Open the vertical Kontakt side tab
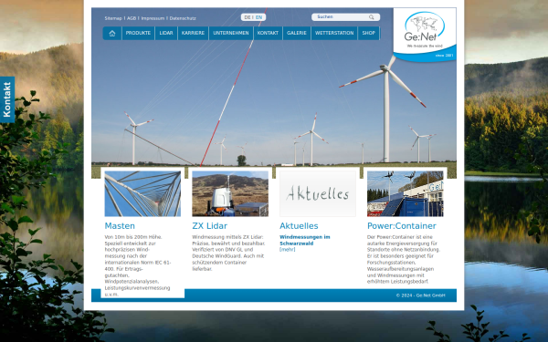The image size is (548, 342). pyautogui.click(x=7, y=99)
